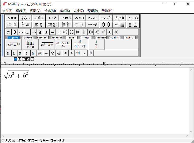Viewport: 194px width, 143px height.
Task: Insert the pi symbol from small bar
Action: [x=8, y=32]
